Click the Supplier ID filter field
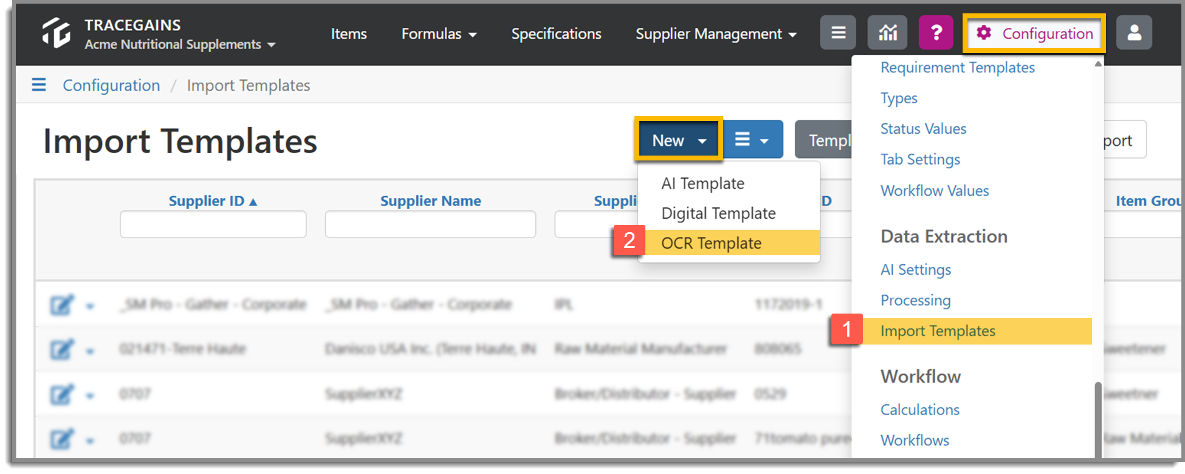Image resolution: width=1185 pixels, height=474 pixels. pos(213,224)
